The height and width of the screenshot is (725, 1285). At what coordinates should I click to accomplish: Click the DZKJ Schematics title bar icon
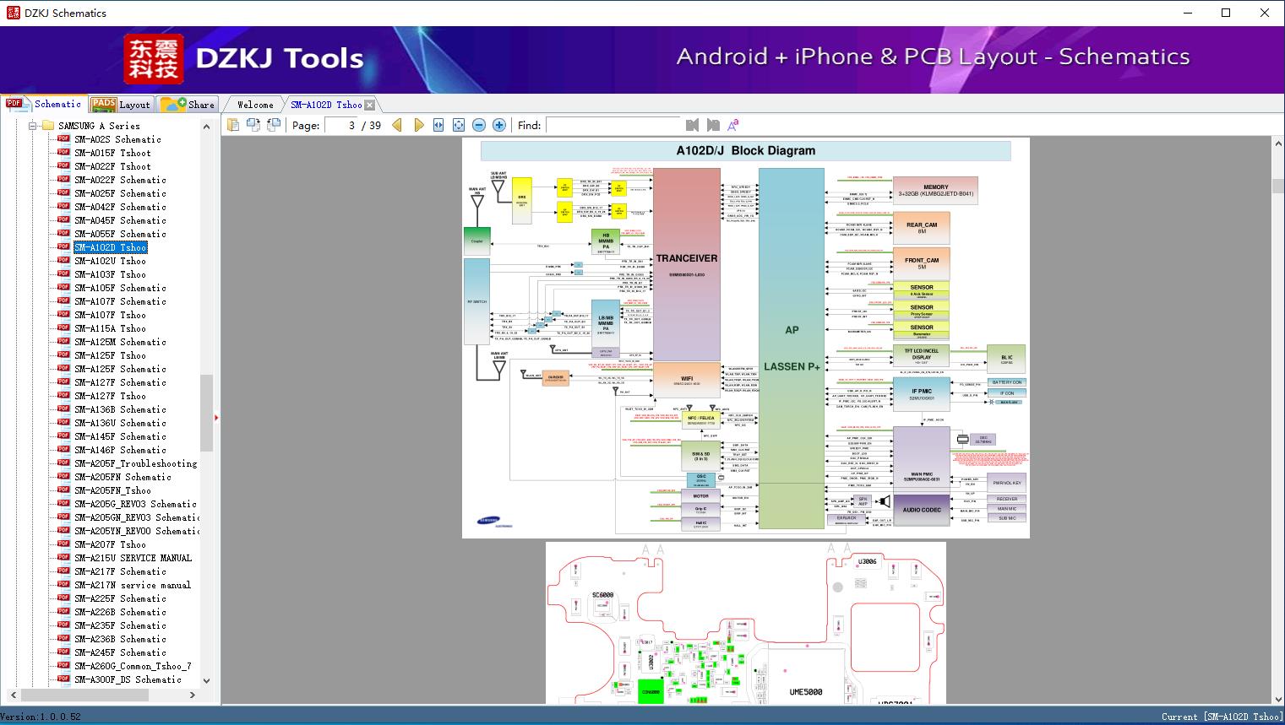coord(13,13)
